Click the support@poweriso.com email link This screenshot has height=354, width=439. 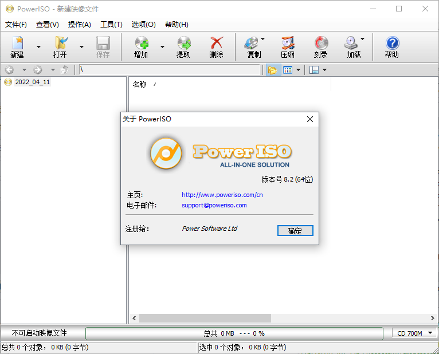(214, 205)
